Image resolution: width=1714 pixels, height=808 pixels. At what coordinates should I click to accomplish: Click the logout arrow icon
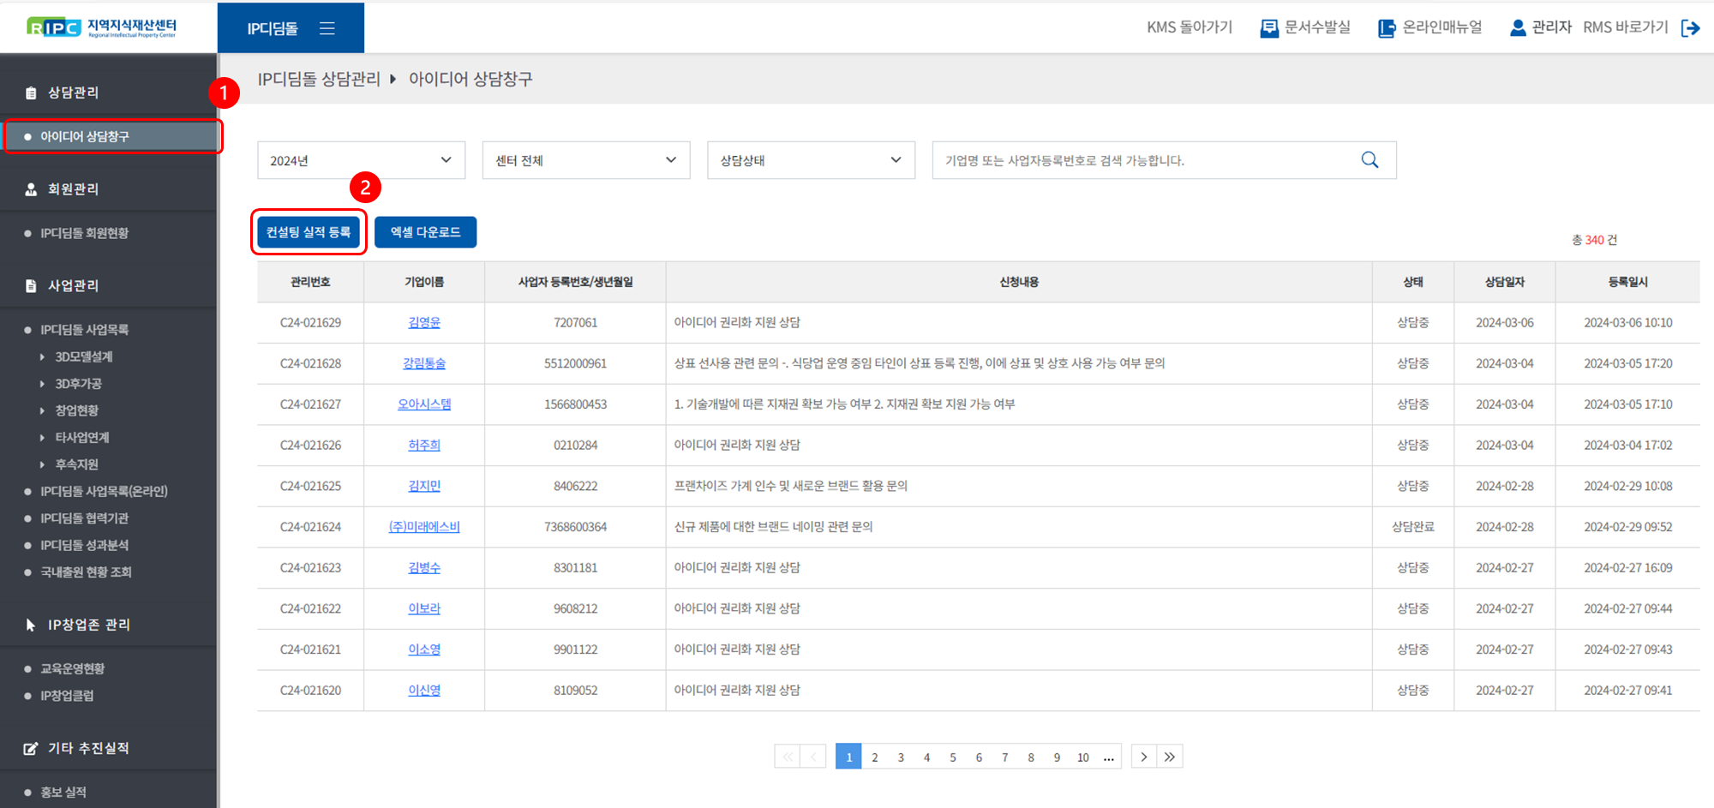point(1690,28)
